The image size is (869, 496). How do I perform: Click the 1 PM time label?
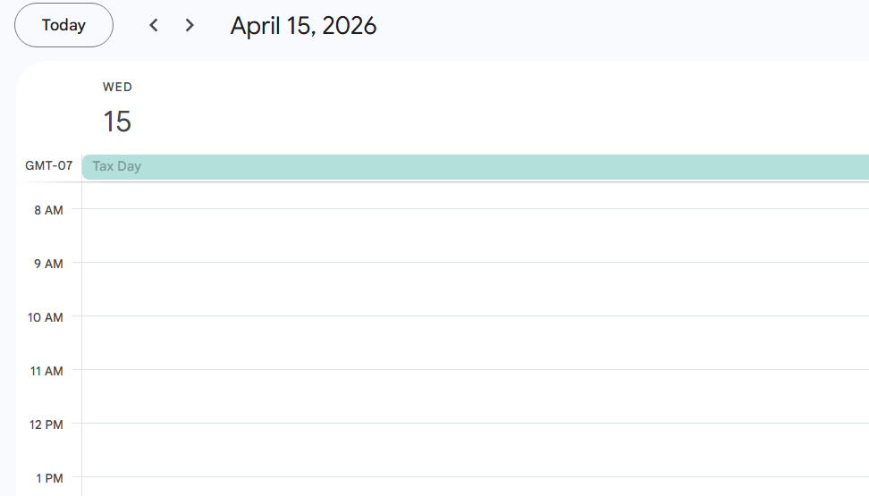coord(48,478)
